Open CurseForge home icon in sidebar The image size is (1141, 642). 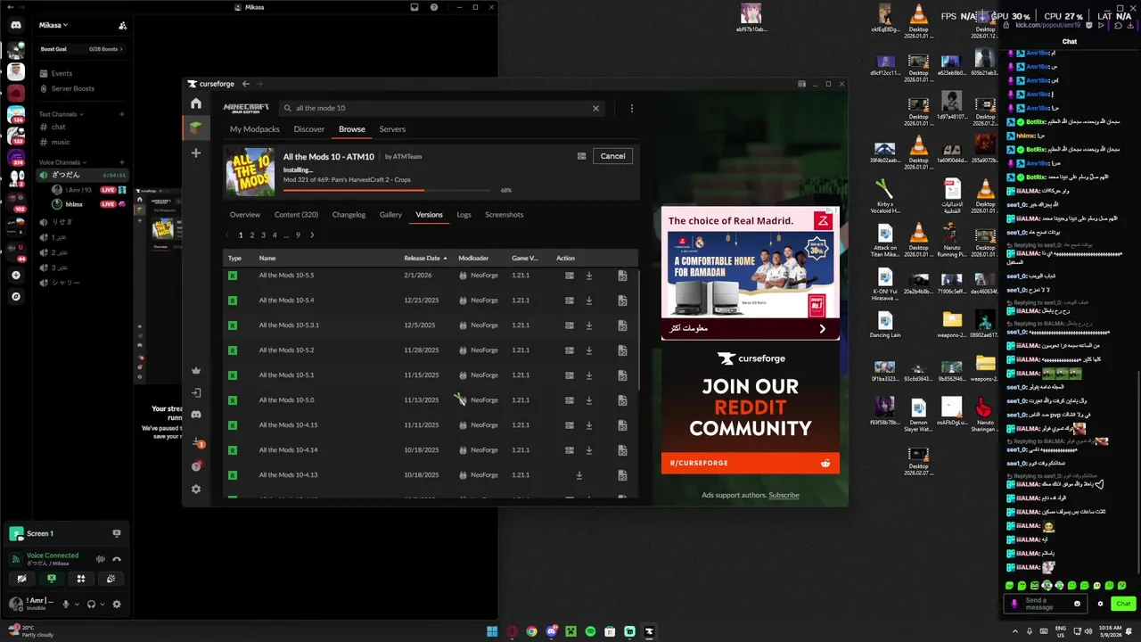(196, 103)
